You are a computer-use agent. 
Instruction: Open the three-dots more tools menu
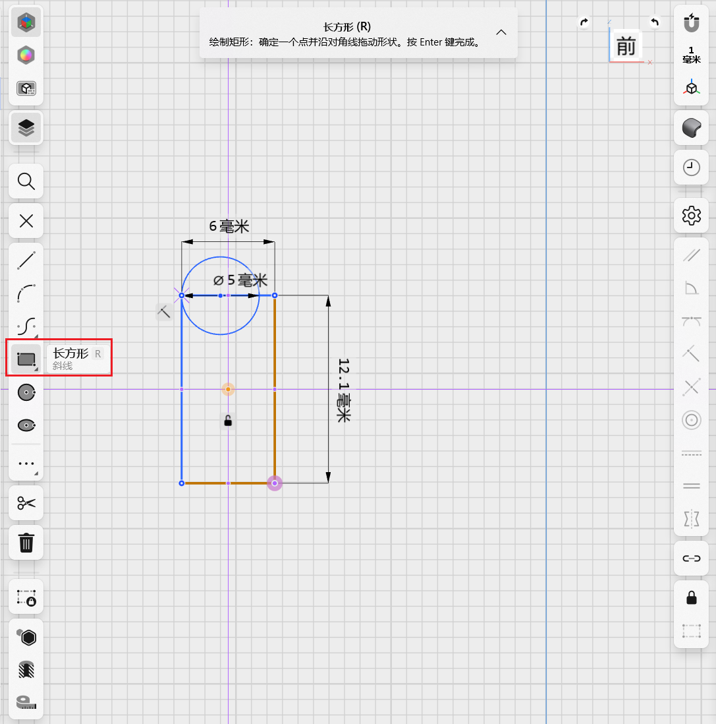point(26,463)
